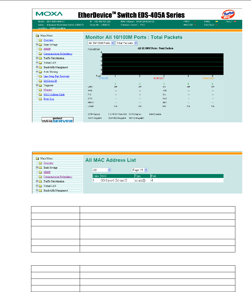Viewport: 251px width, 292px height.
Task: Click the PWR1 LED indicator
Action: point(195,22)
